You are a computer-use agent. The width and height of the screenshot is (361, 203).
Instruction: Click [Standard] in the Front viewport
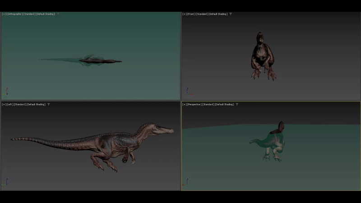pyautogui.click(x=202, y=14)
